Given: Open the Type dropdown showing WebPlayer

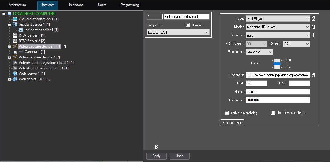Looking at the screenshot, I should 278,18.
